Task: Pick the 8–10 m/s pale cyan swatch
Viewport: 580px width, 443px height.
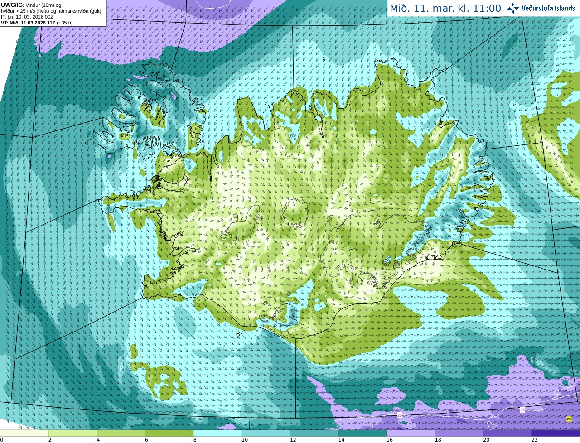Action: (x=217, y=433)
